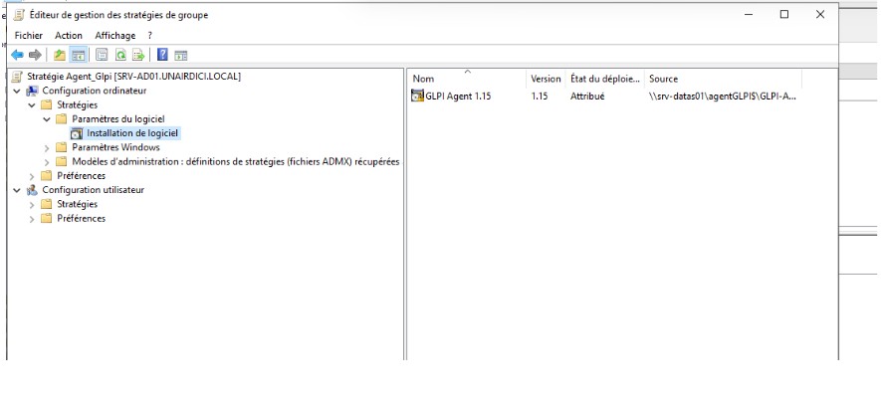Select the GLPI Agent 1.15 row name
The image size is (881, 399).
point(458,97)
